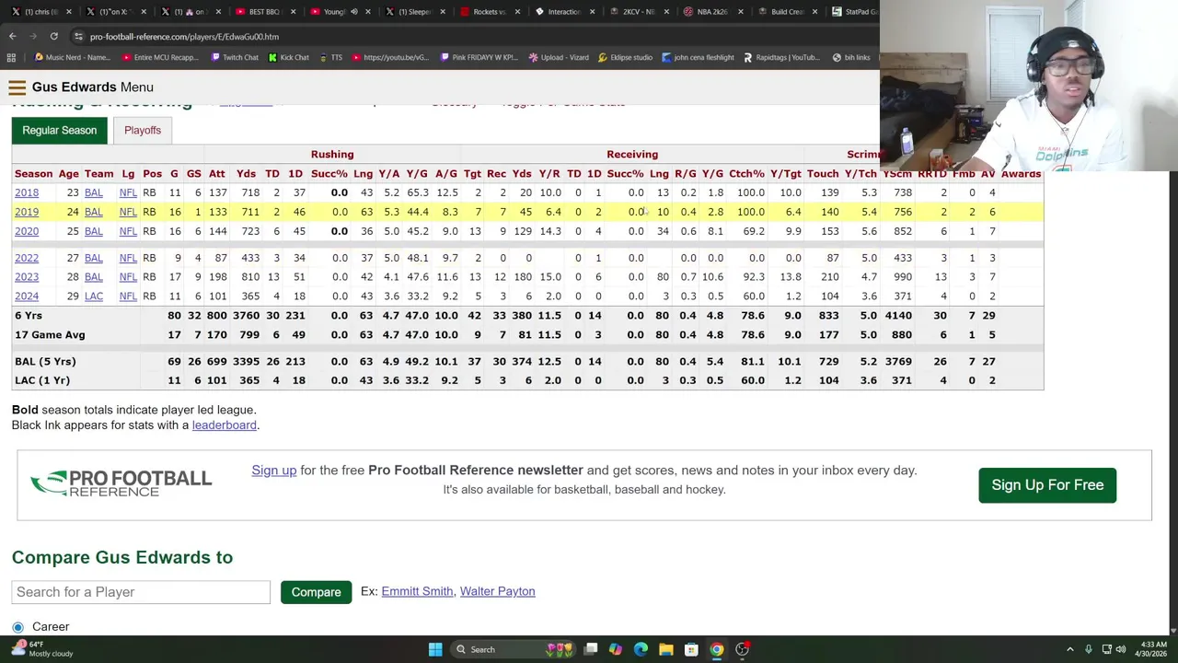Open the NFL league link in 2022 row
1178x663 pixels.
pyautogui.click(x=128, y=258)
